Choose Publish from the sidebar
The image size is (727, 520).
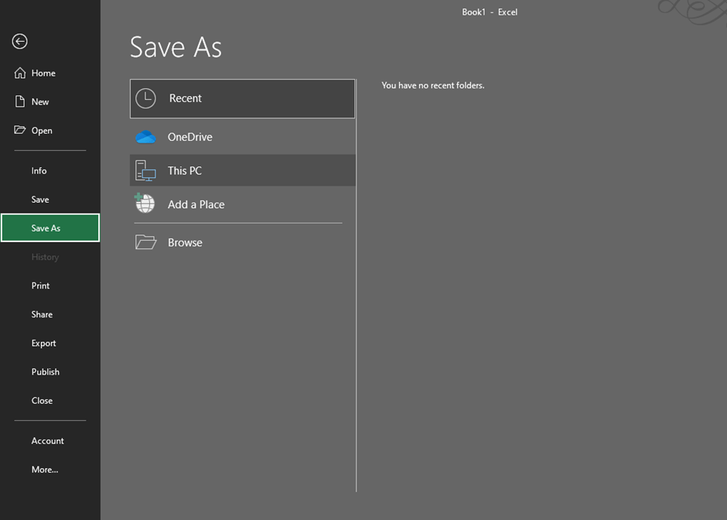(x=45, y=371)
